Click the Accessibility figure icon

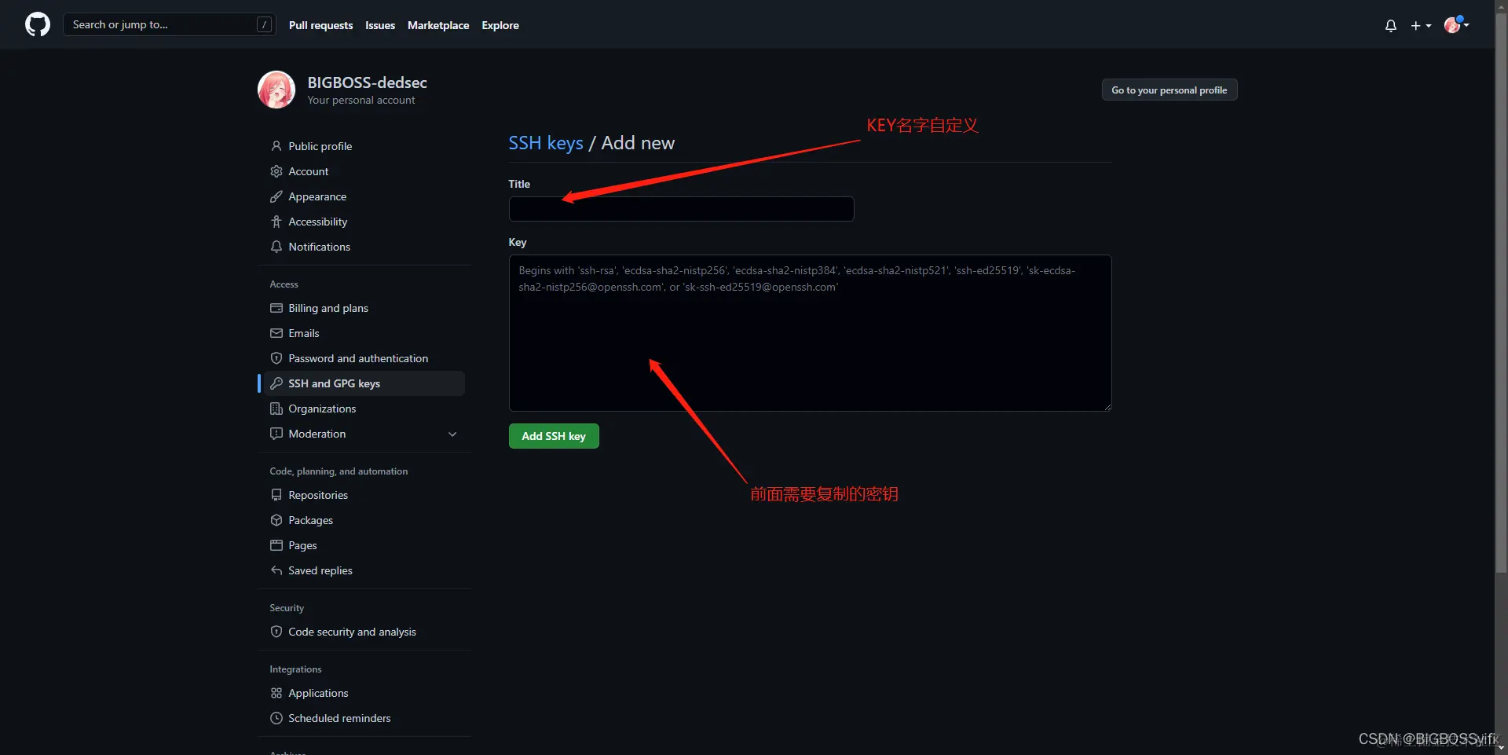pos(276,222)
